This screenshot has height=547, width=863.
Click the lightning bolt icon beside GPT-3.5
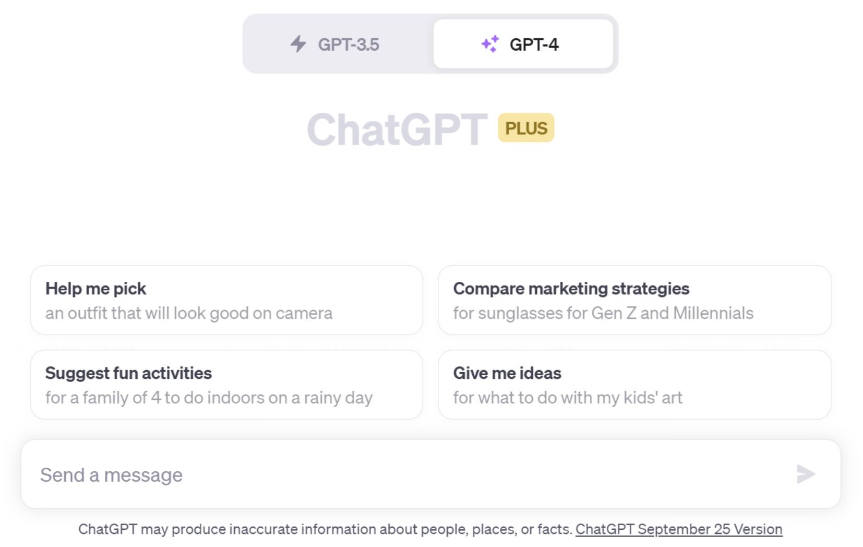point(298,44)
